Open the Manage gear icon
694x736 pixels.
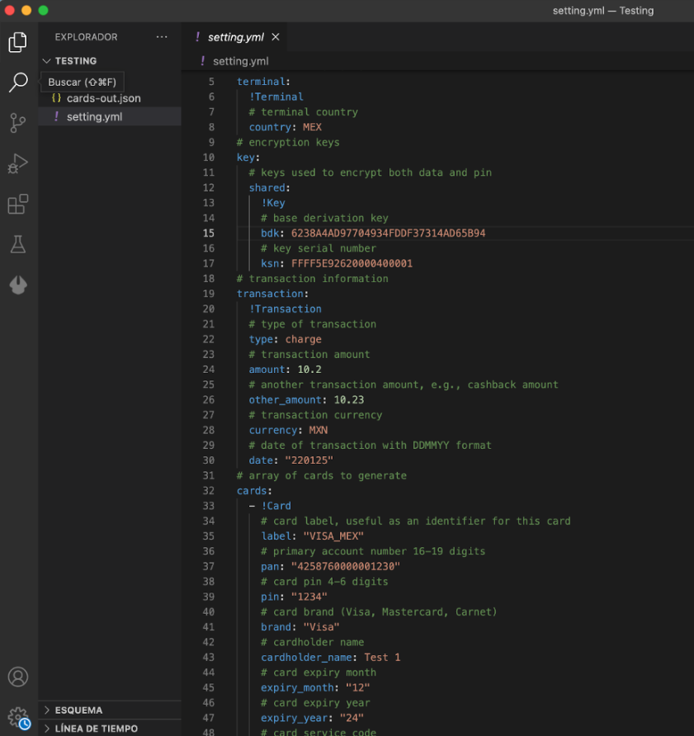click(18, 718)
